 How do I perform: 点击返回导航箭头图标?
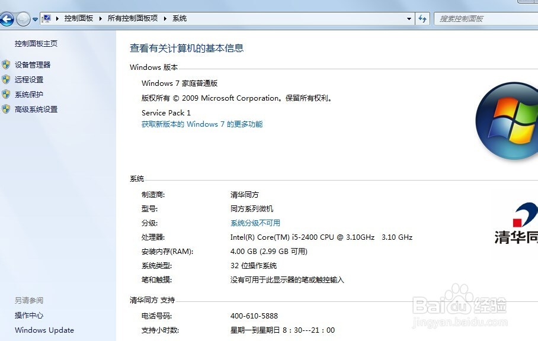coord(7,18)
